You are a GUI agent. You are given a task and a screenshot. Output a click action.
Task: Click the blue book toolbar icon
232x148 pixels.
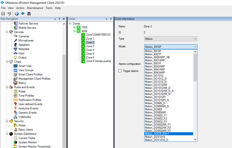(23, 14)
